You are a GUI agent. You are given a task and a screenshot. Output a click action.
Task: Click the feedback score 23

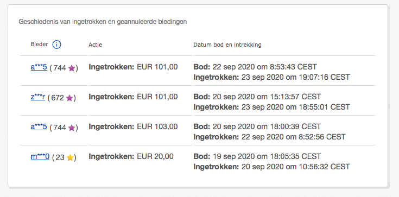[x=60, y=158]
